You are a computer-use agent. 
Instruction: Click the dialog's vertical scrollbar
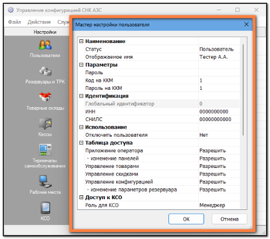(x=243, y=90)
